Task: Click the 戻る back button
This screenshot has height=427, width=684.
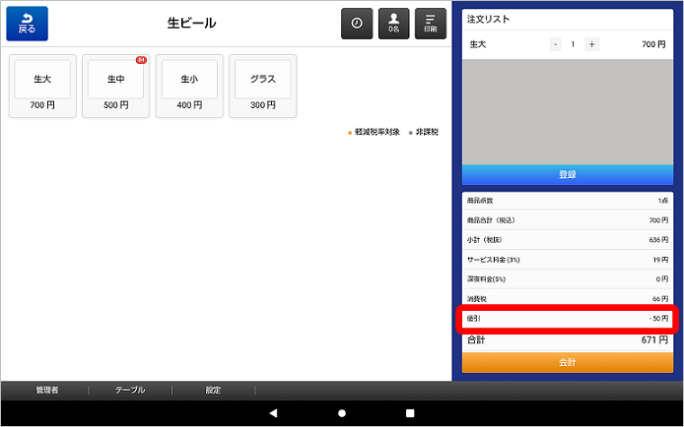Action: click(27, 24)
